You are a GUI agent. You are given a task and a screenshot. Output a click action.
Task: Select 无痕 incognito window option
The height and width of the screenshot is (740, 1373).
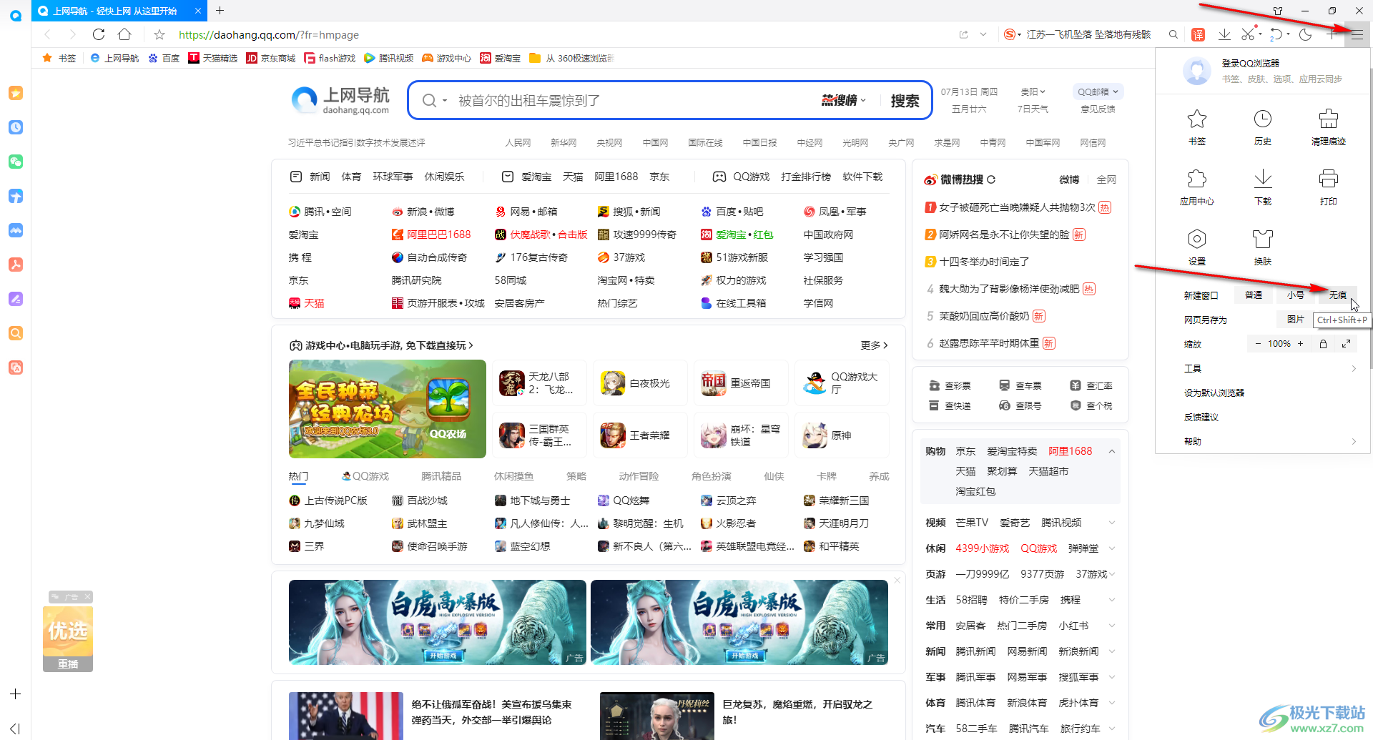(x=1337, y=295)
